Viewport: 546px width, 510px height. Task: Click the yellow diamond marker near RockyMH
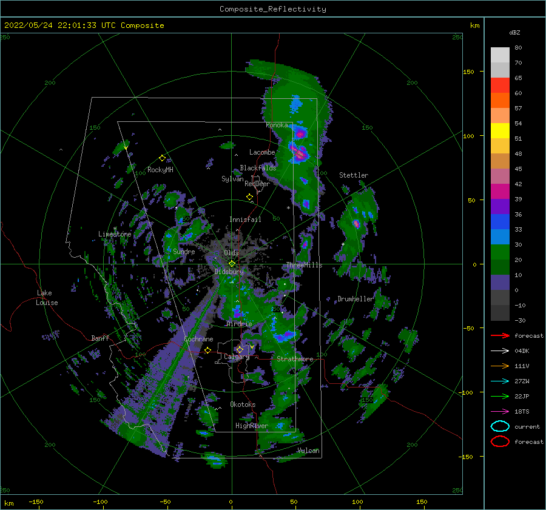(x=162, y=158)
